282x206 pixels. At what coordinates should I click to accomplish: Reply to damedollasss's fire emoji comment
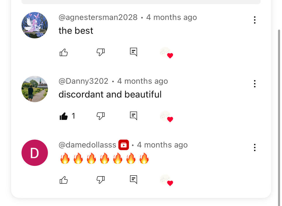[134, 179]
